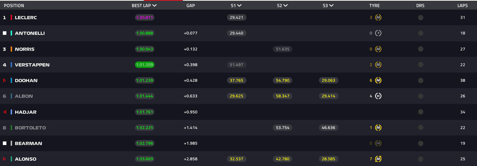
Task: Click Leclerc's red team color bar
Action: pyautogui.click(x=12, y=17)
